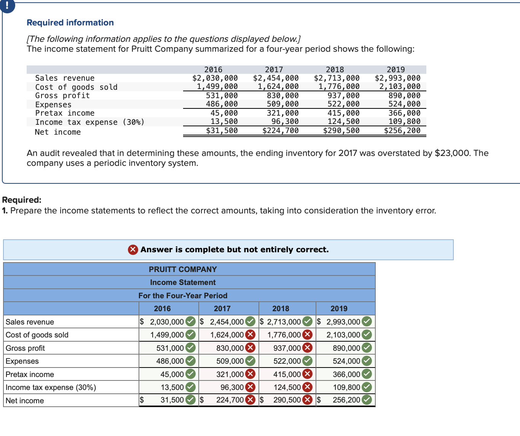
Task: Click the 'PRUITT COMPANY' table title
Action: tap(183, 269)
